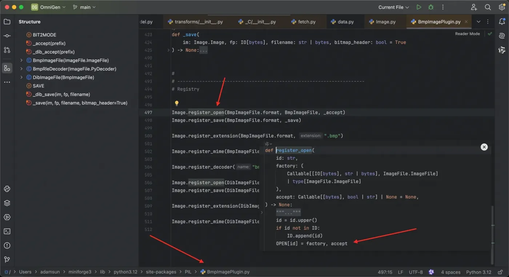Open the third right sidebar tool icon
Image resolution: width=509 pixels, height=277 pixels.
(502, 50)
